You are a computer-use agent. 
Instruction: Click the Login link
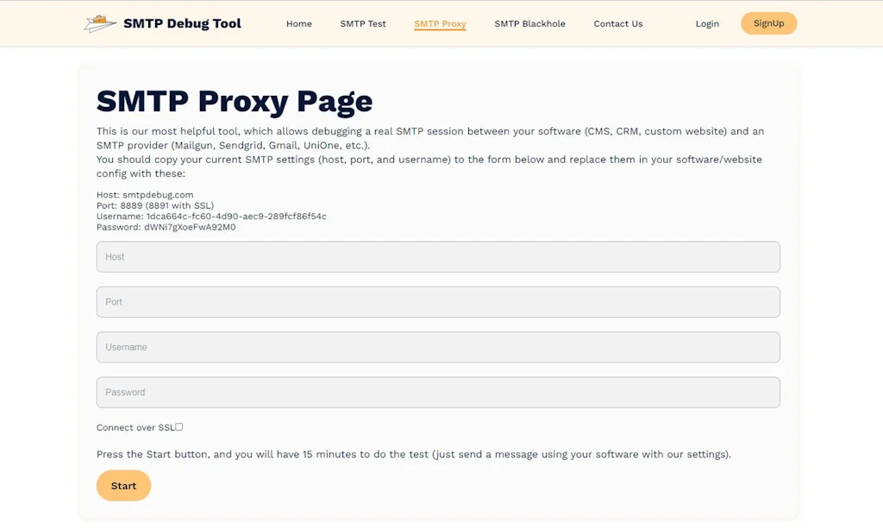[x=707, y=24]
